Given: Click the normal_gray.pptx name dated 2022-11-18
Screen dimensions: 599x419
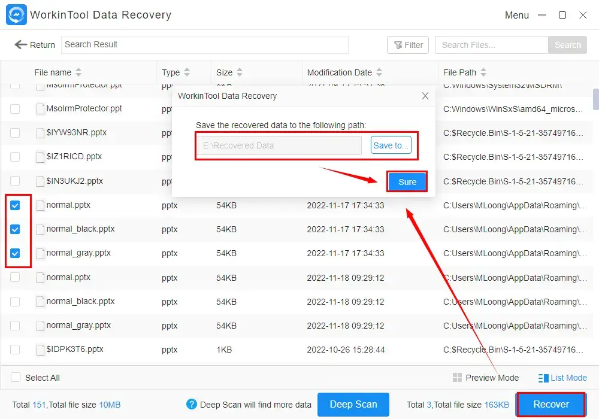Looking at the screenshot, I should 78,326.
